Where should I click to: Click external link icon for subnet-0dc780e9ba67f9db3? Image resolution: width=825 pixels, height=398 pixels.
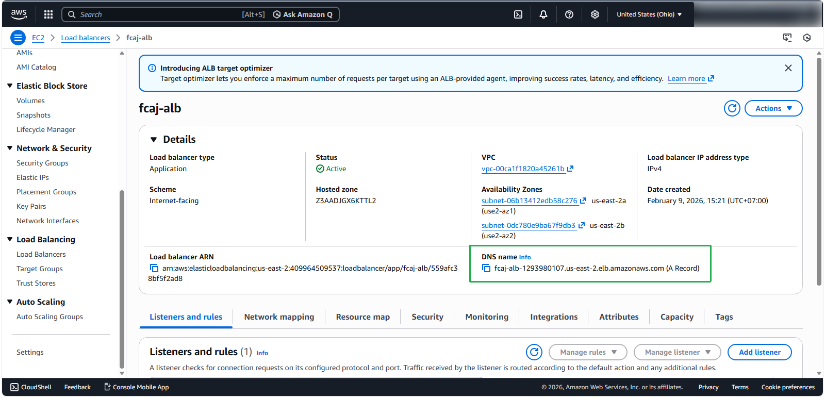tap(582, 225)
